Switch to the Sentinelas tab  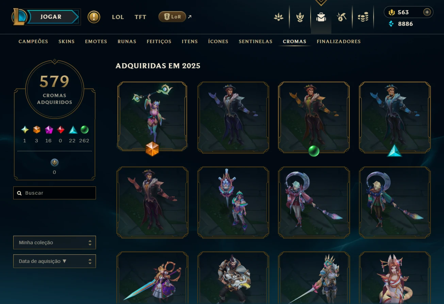[x=256, y=41]
